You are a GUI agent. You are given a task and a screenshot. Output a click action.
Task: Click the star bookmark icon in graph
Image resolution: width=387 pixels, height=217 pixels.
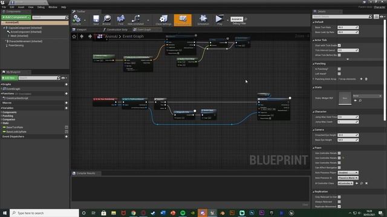coord(74,36)
